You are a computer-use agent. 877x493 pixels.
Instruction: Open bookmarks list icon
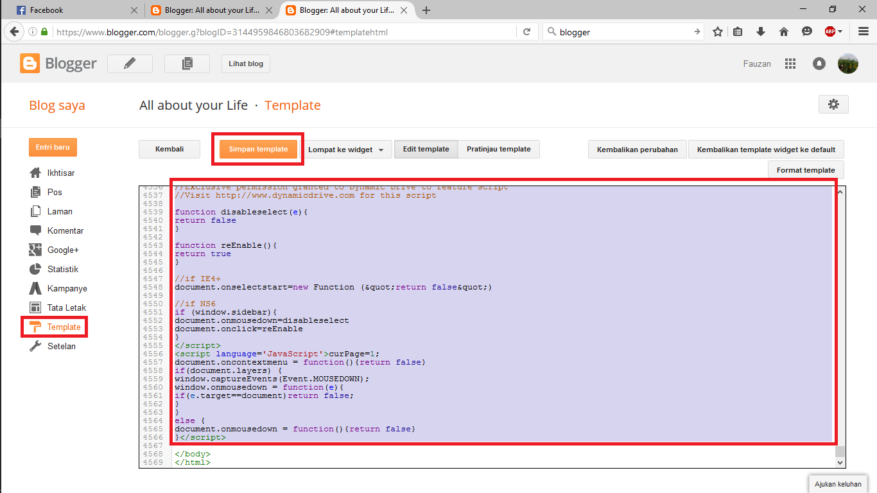coord(738,31)
